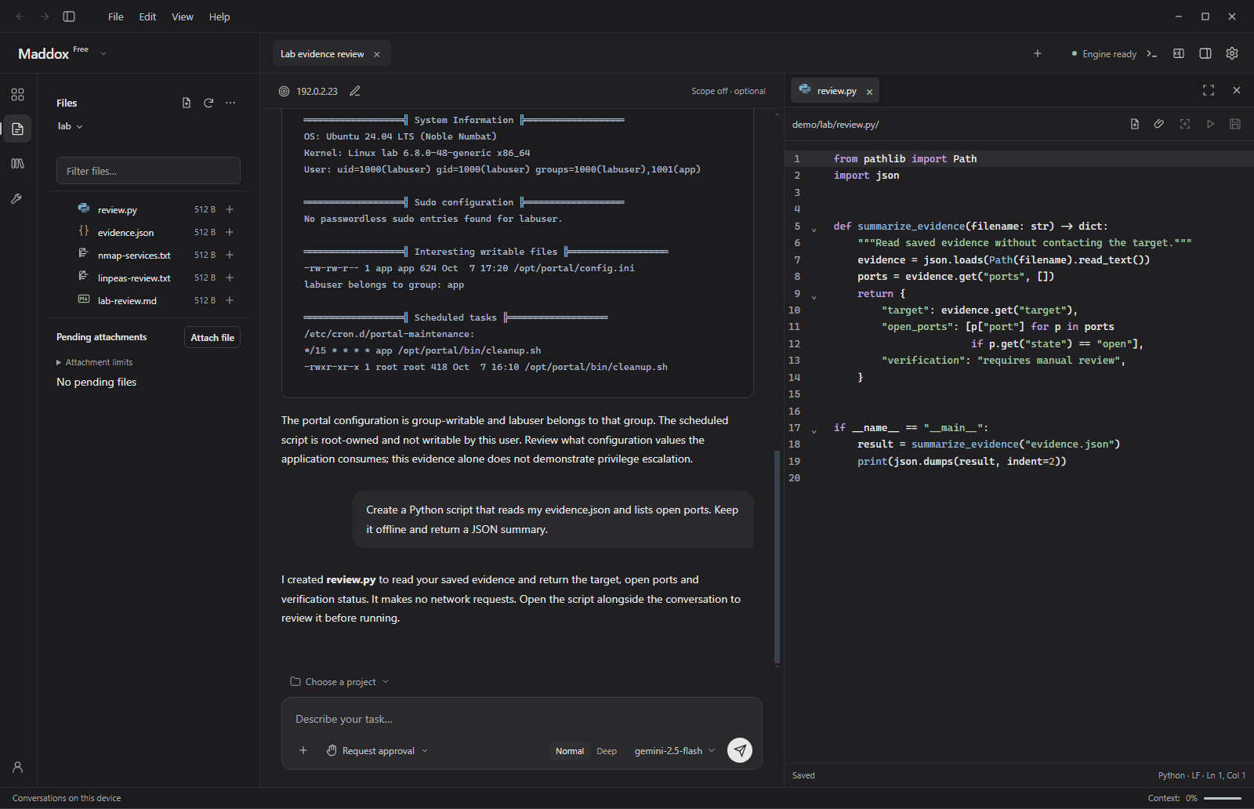1254x809 pixels.
Task: Open the Maddox workspace chevron dropdown
Action: tap(103, 53)
